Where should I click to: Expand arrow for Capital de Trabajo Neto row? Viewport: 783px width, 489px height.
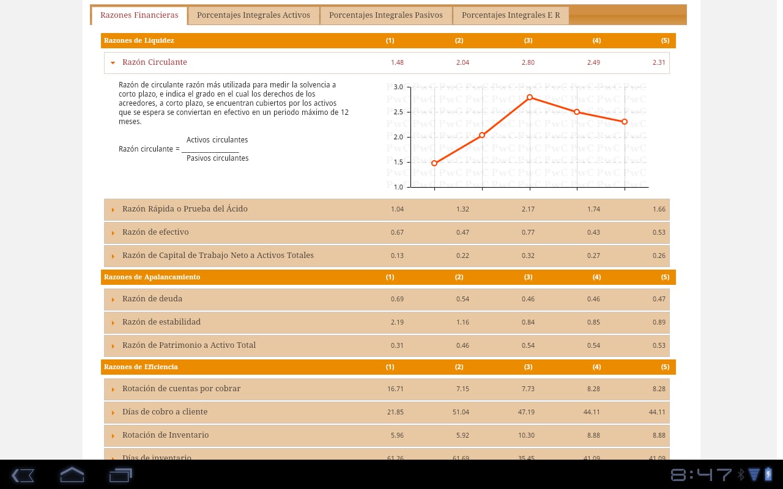coord(113,256)
